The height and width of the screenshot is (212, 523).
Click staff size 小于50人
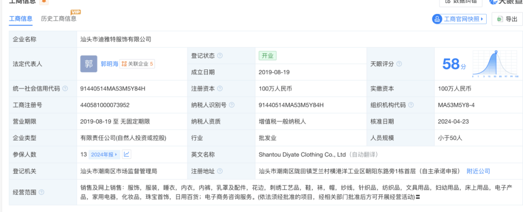pyautogui.click(x=450, y=138)
